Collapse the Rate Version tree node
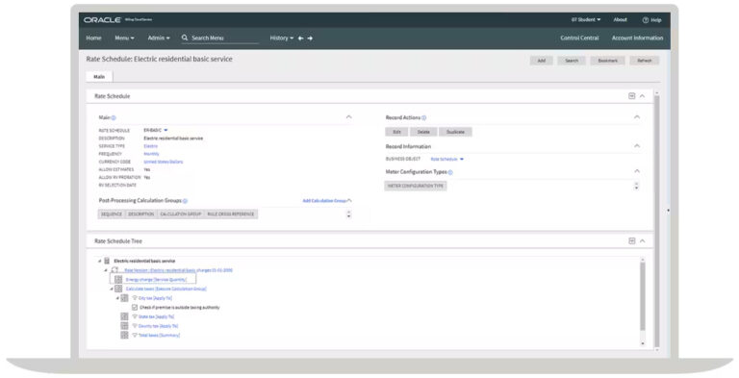739x378 pixels. click(106, 270)
